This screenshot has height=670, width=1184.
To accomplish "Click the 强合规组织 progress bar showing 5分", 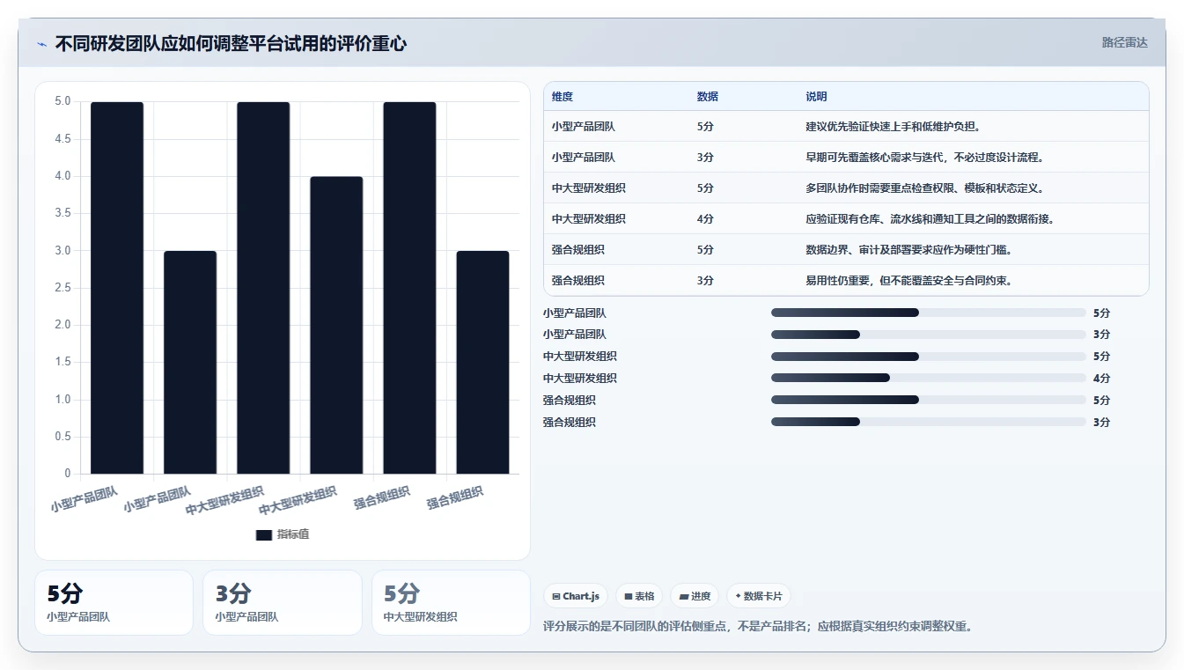I will (x=929, y=400).
